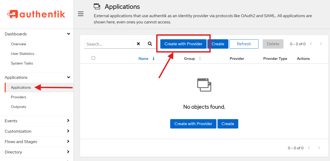Click the authentik logo
The image size is (330, 161).
point(36,14)
